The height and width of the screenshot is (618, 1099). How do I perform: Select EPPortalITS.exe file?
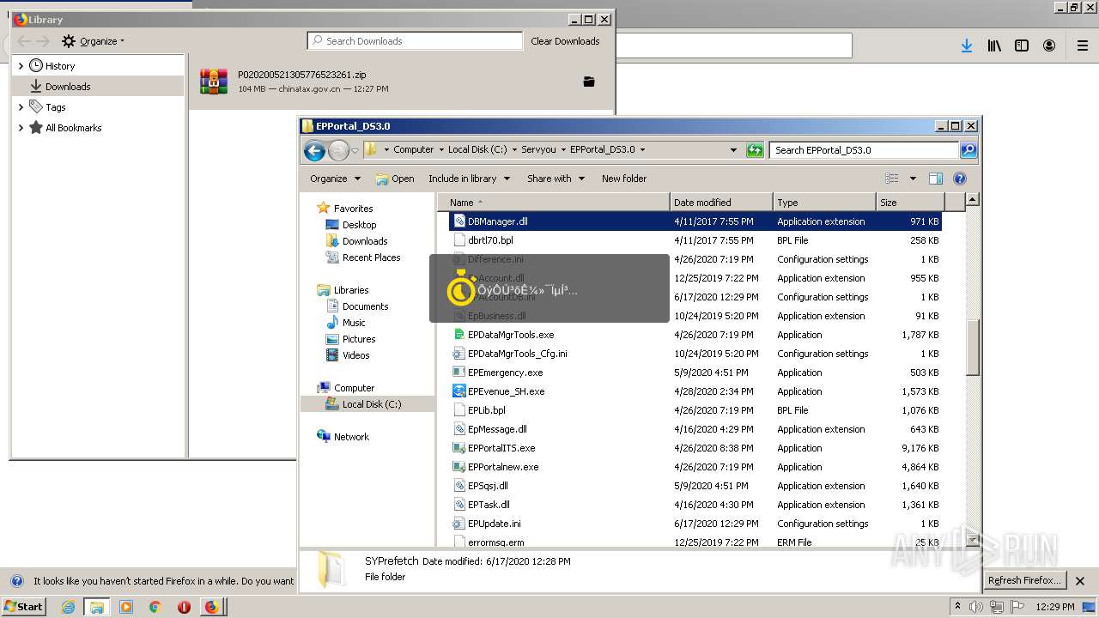[695, 448]
